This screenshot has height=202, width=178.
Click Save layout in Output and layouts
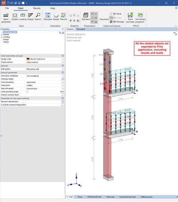coord(117,14)
